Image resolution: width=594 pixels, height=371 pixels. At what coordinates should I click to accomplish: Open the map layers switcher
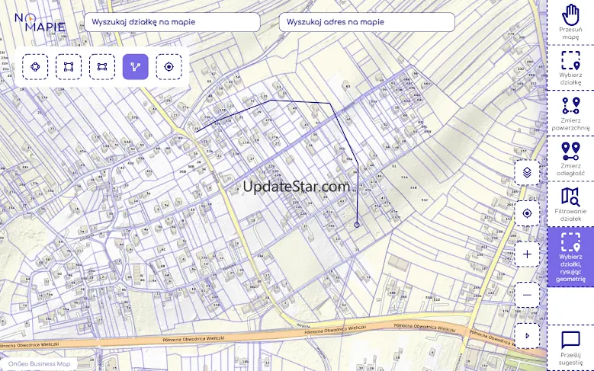(527, 173)
